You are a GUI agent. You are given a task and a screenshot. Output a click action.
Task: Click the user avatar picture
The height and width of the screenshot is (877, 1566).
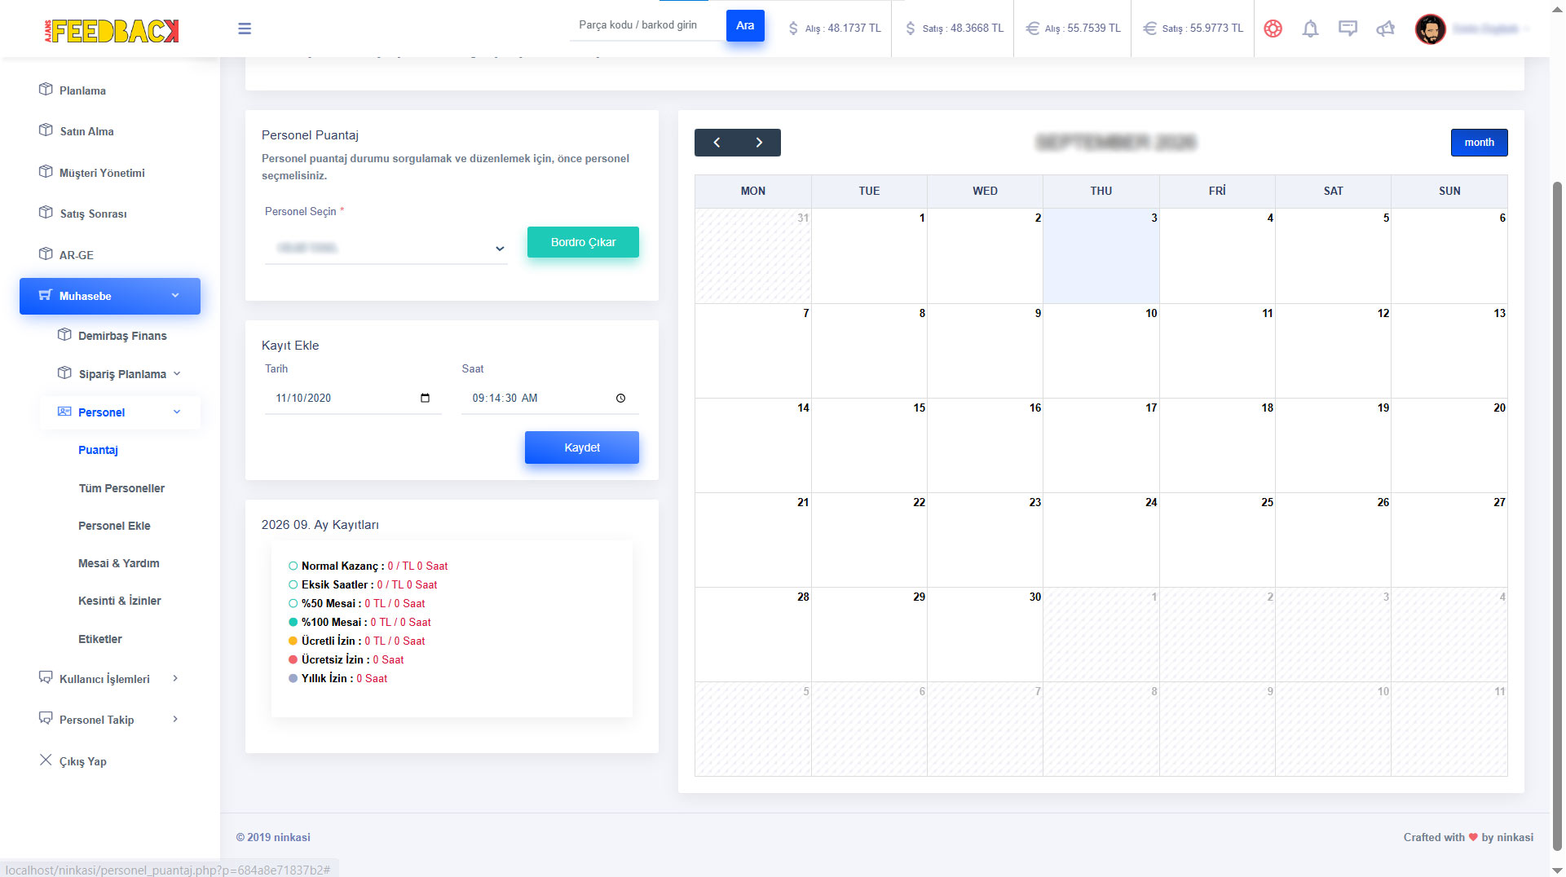(1430, 29)
